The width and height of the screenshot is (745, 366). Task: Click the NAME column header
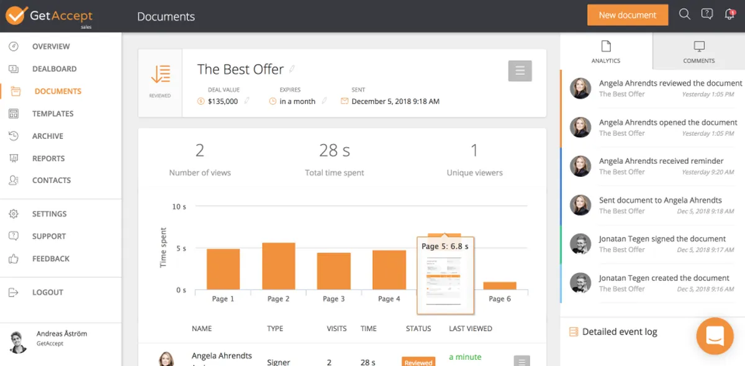(x=202, y=329)
